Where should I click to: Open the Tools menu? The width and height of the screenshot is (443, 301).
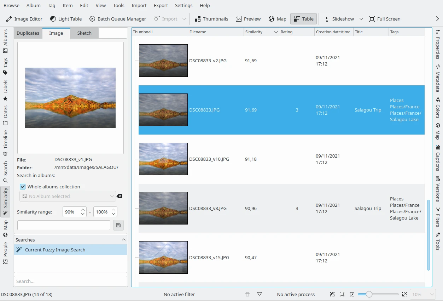tap(118, 5)
